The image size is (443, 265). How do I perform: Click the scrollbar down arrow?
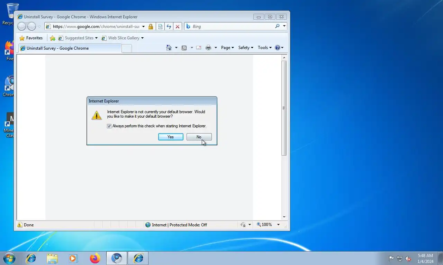[284, 217]
